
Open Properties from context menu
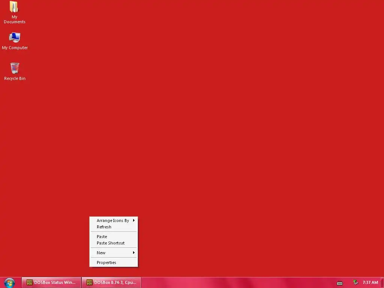pos(114,262)
